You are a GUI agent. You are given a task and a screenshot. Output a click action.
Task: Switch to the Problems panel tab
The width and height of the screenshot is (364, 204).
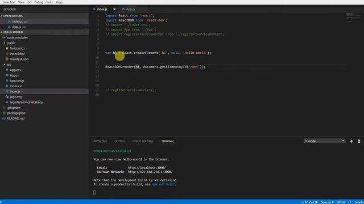tap(100, 141)
